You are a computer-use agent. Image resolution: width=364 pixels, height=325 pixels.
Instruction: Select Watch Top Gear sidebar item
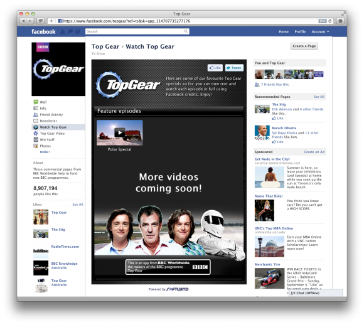click(58, 127)
